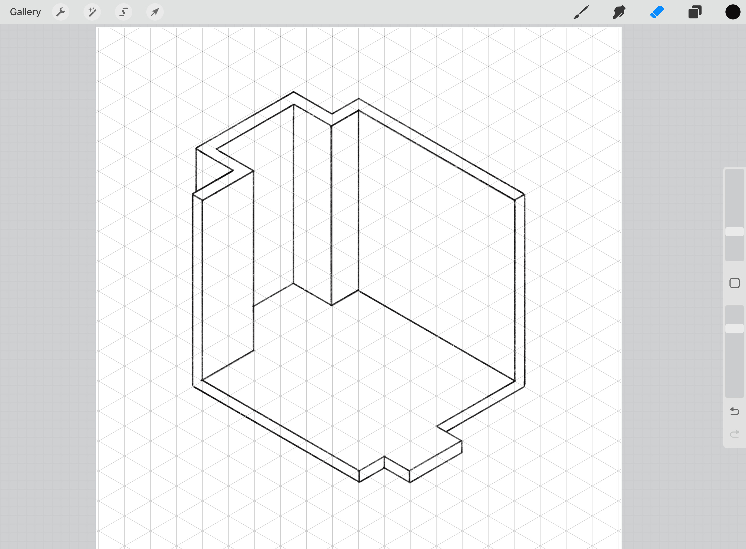Click the brush opacity slider handle
This screenshot has height=549, width=746.
tap(734, 328)
